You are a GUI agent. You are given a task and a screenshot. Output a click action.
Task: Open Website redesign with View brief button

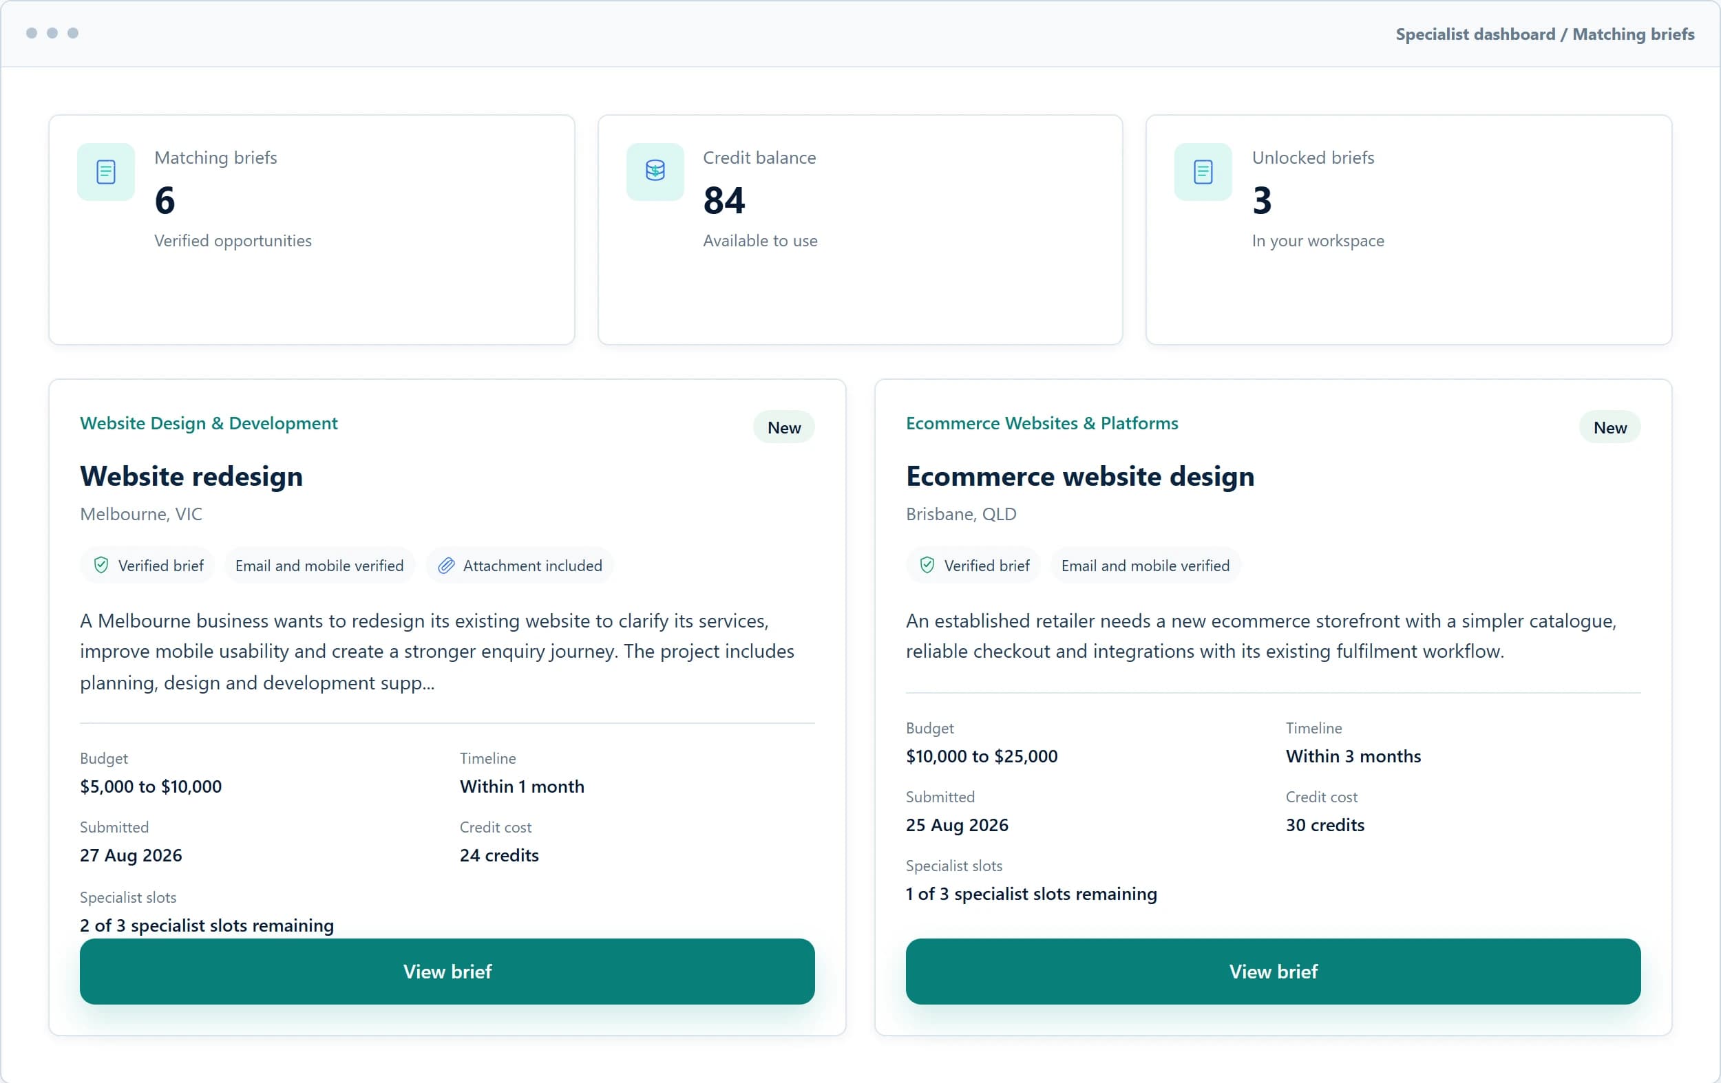[x=447, y=971]
